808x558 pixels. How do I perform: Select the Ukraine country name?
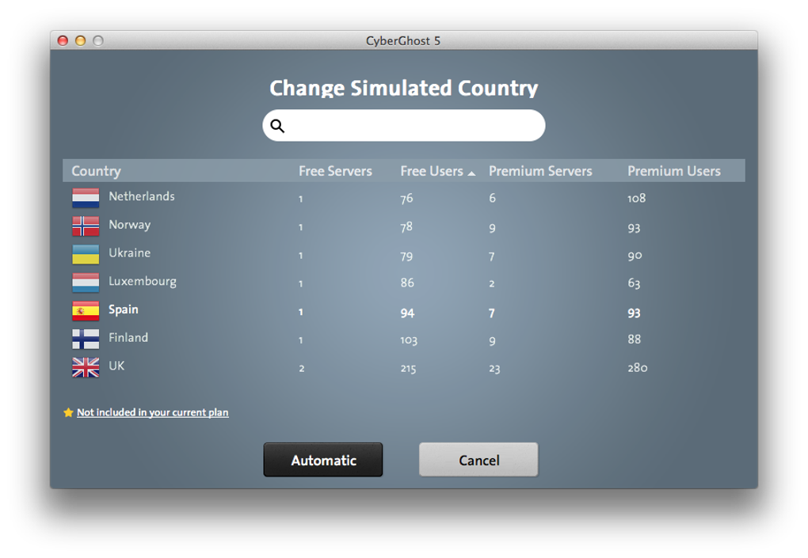click(129, 252)
